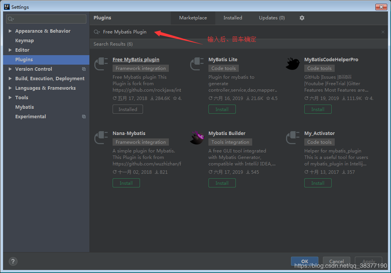Select Mybatis in settings tree

point(24,107)
